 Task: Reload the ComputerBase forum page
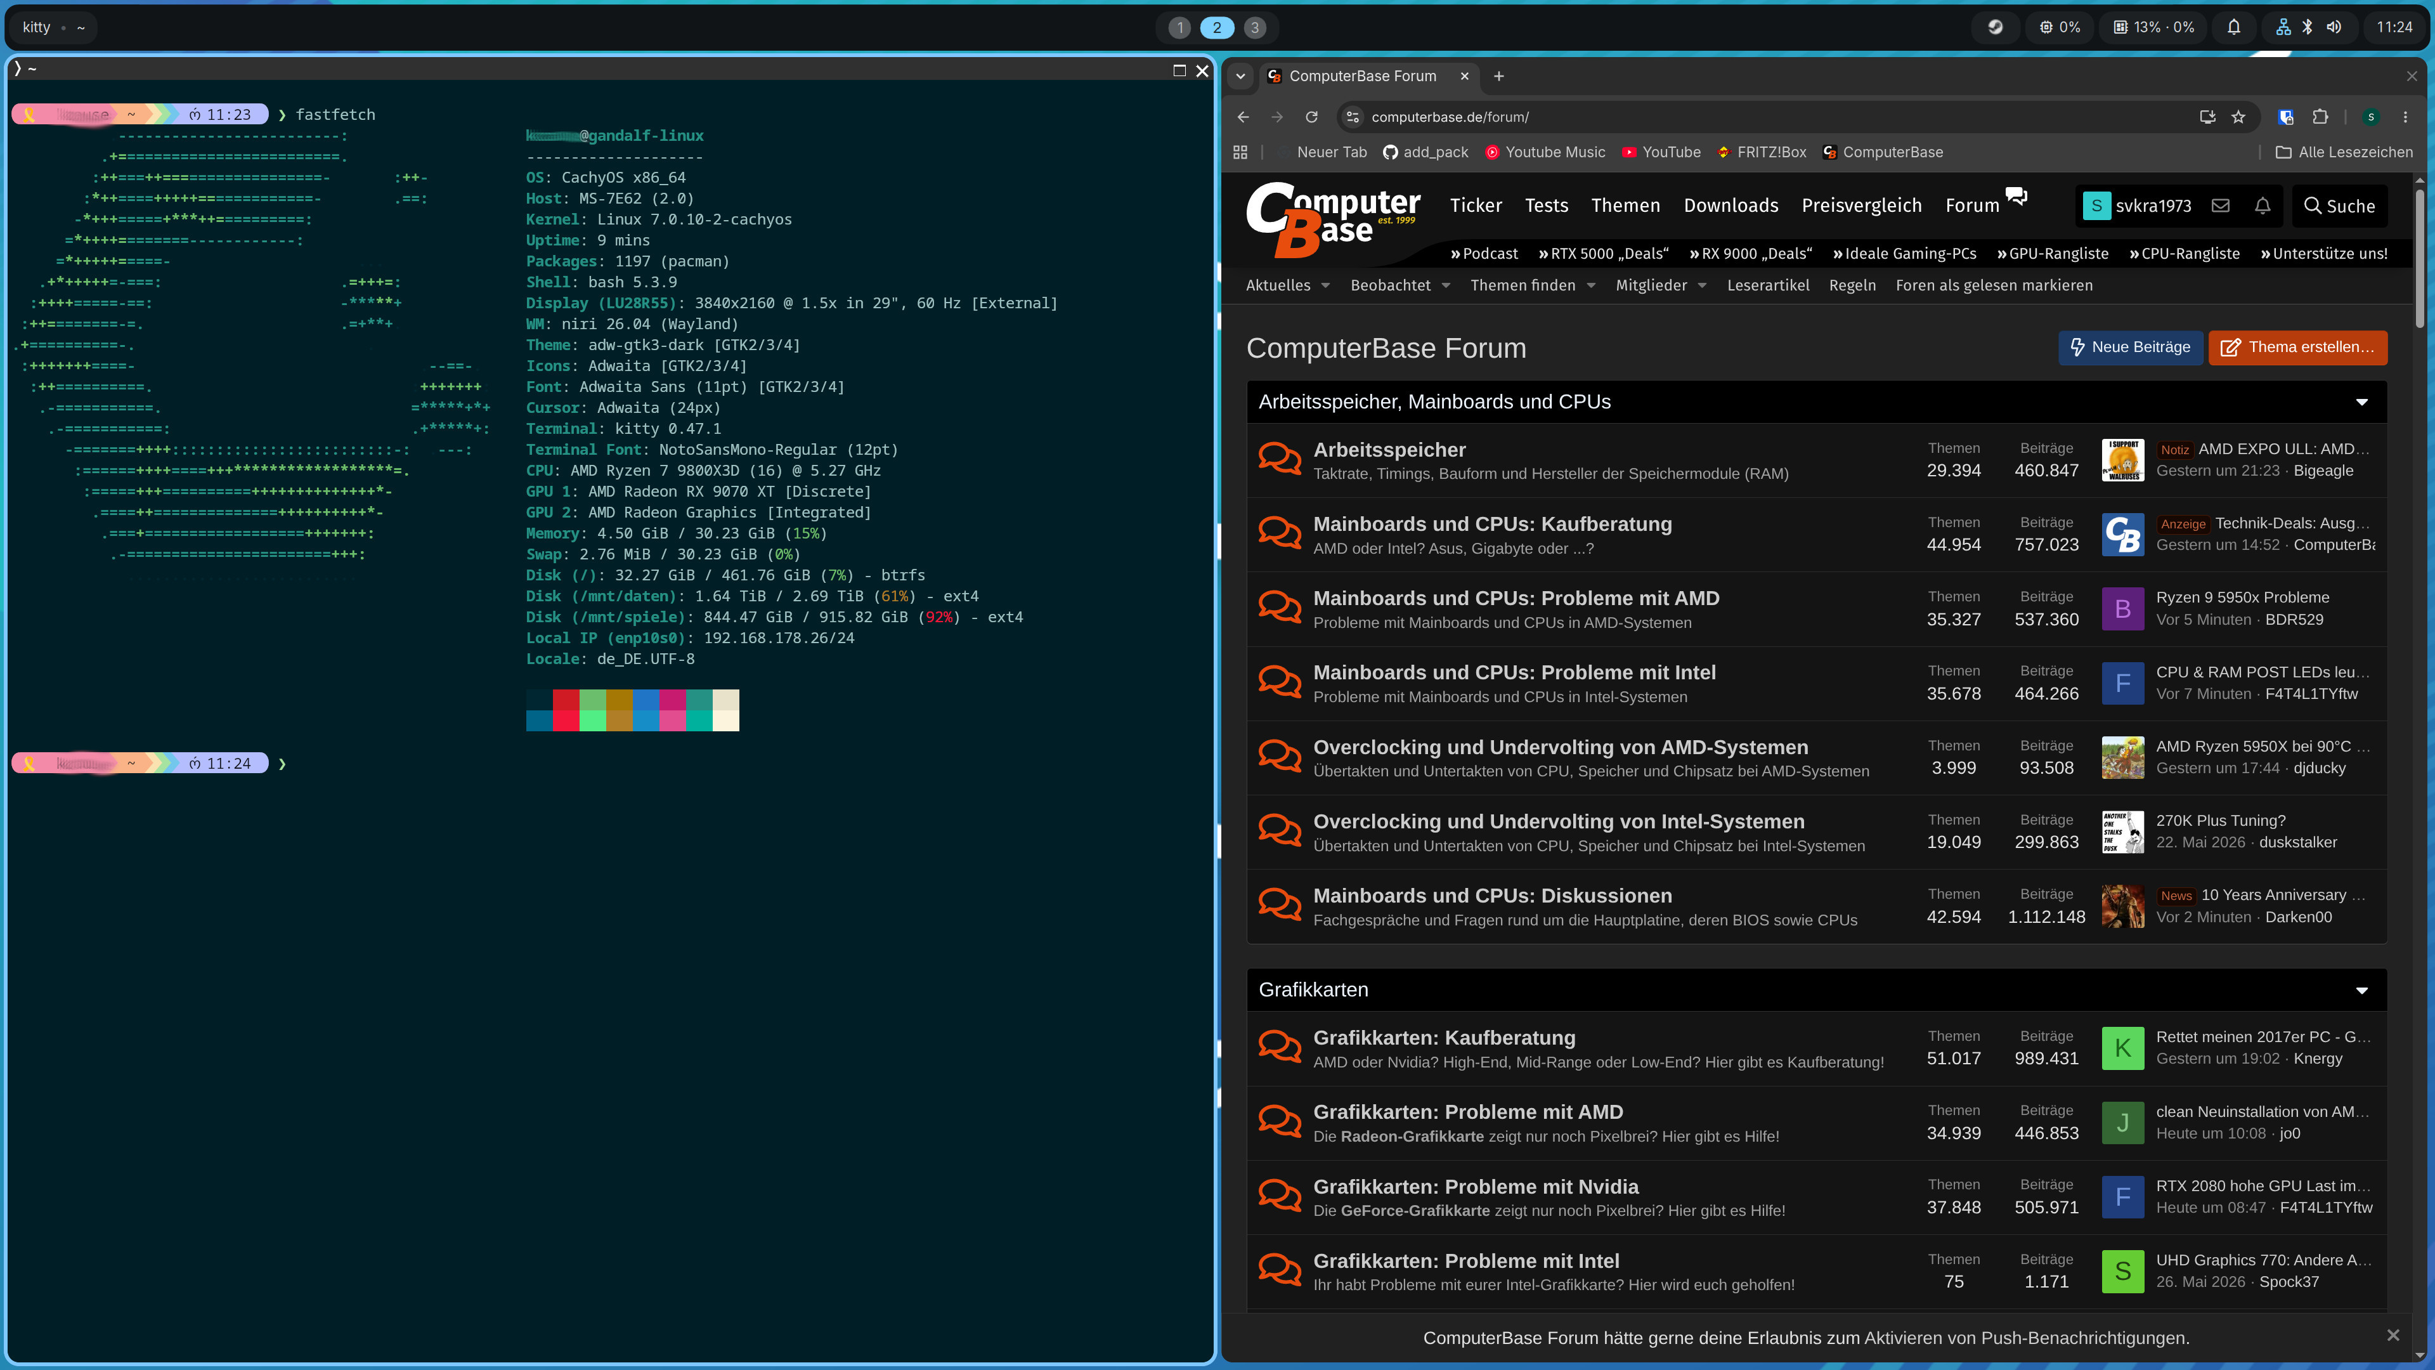click(x=1311, y=117)
